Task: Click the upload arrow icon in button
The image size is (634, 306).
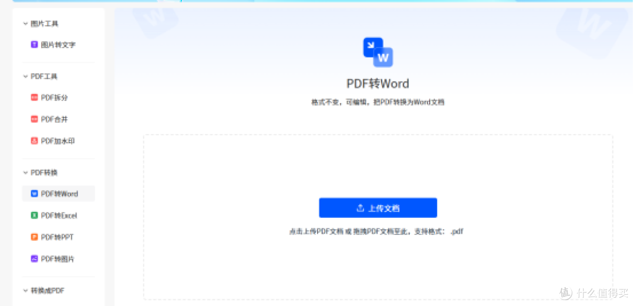Action: (x=360, y=208)
